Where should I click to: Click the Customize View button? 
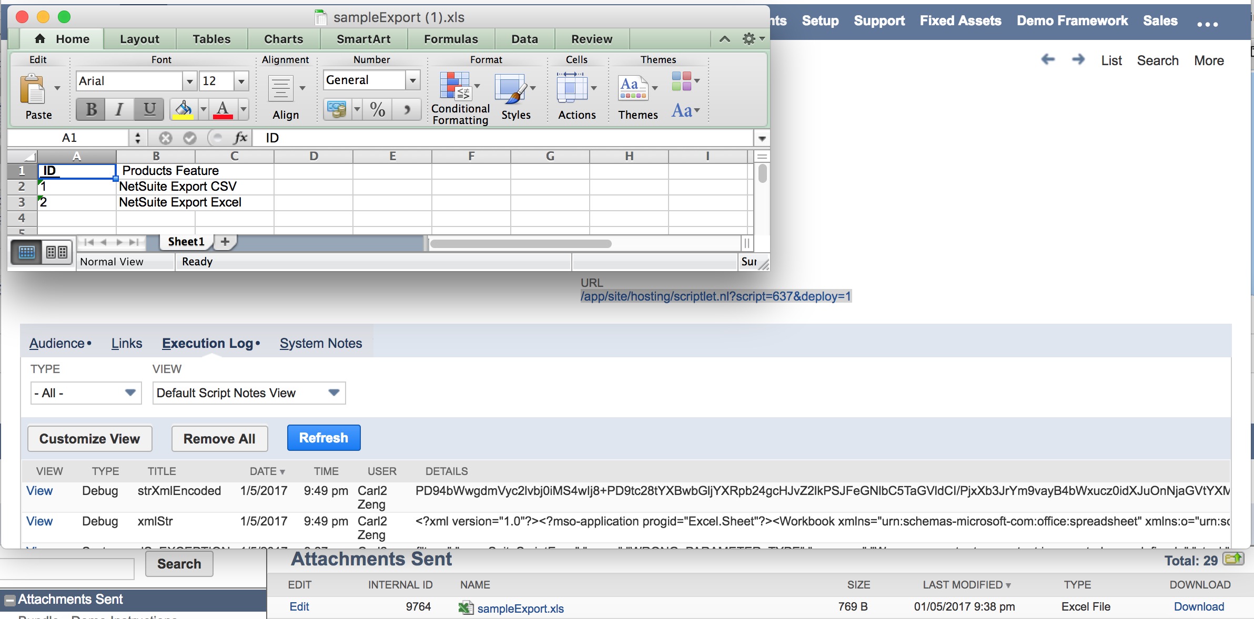tap(89, 439)
